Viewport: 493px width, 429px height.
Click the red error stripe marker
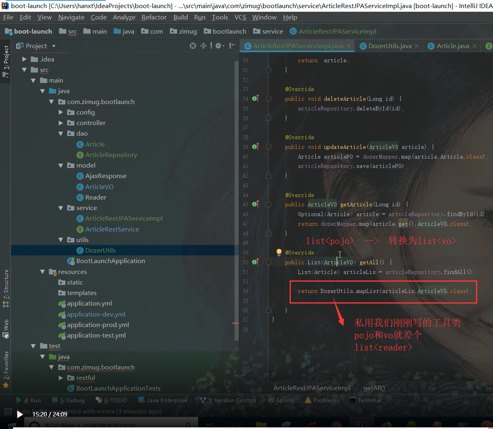[x=235, y=323]
